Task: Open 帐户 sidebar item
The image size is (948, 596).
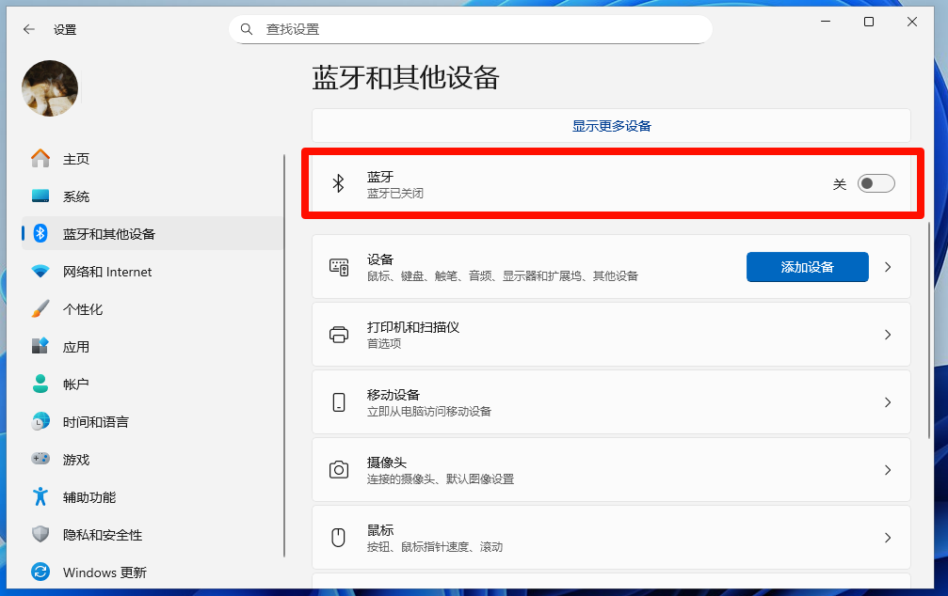Action: tap(153, 384)
